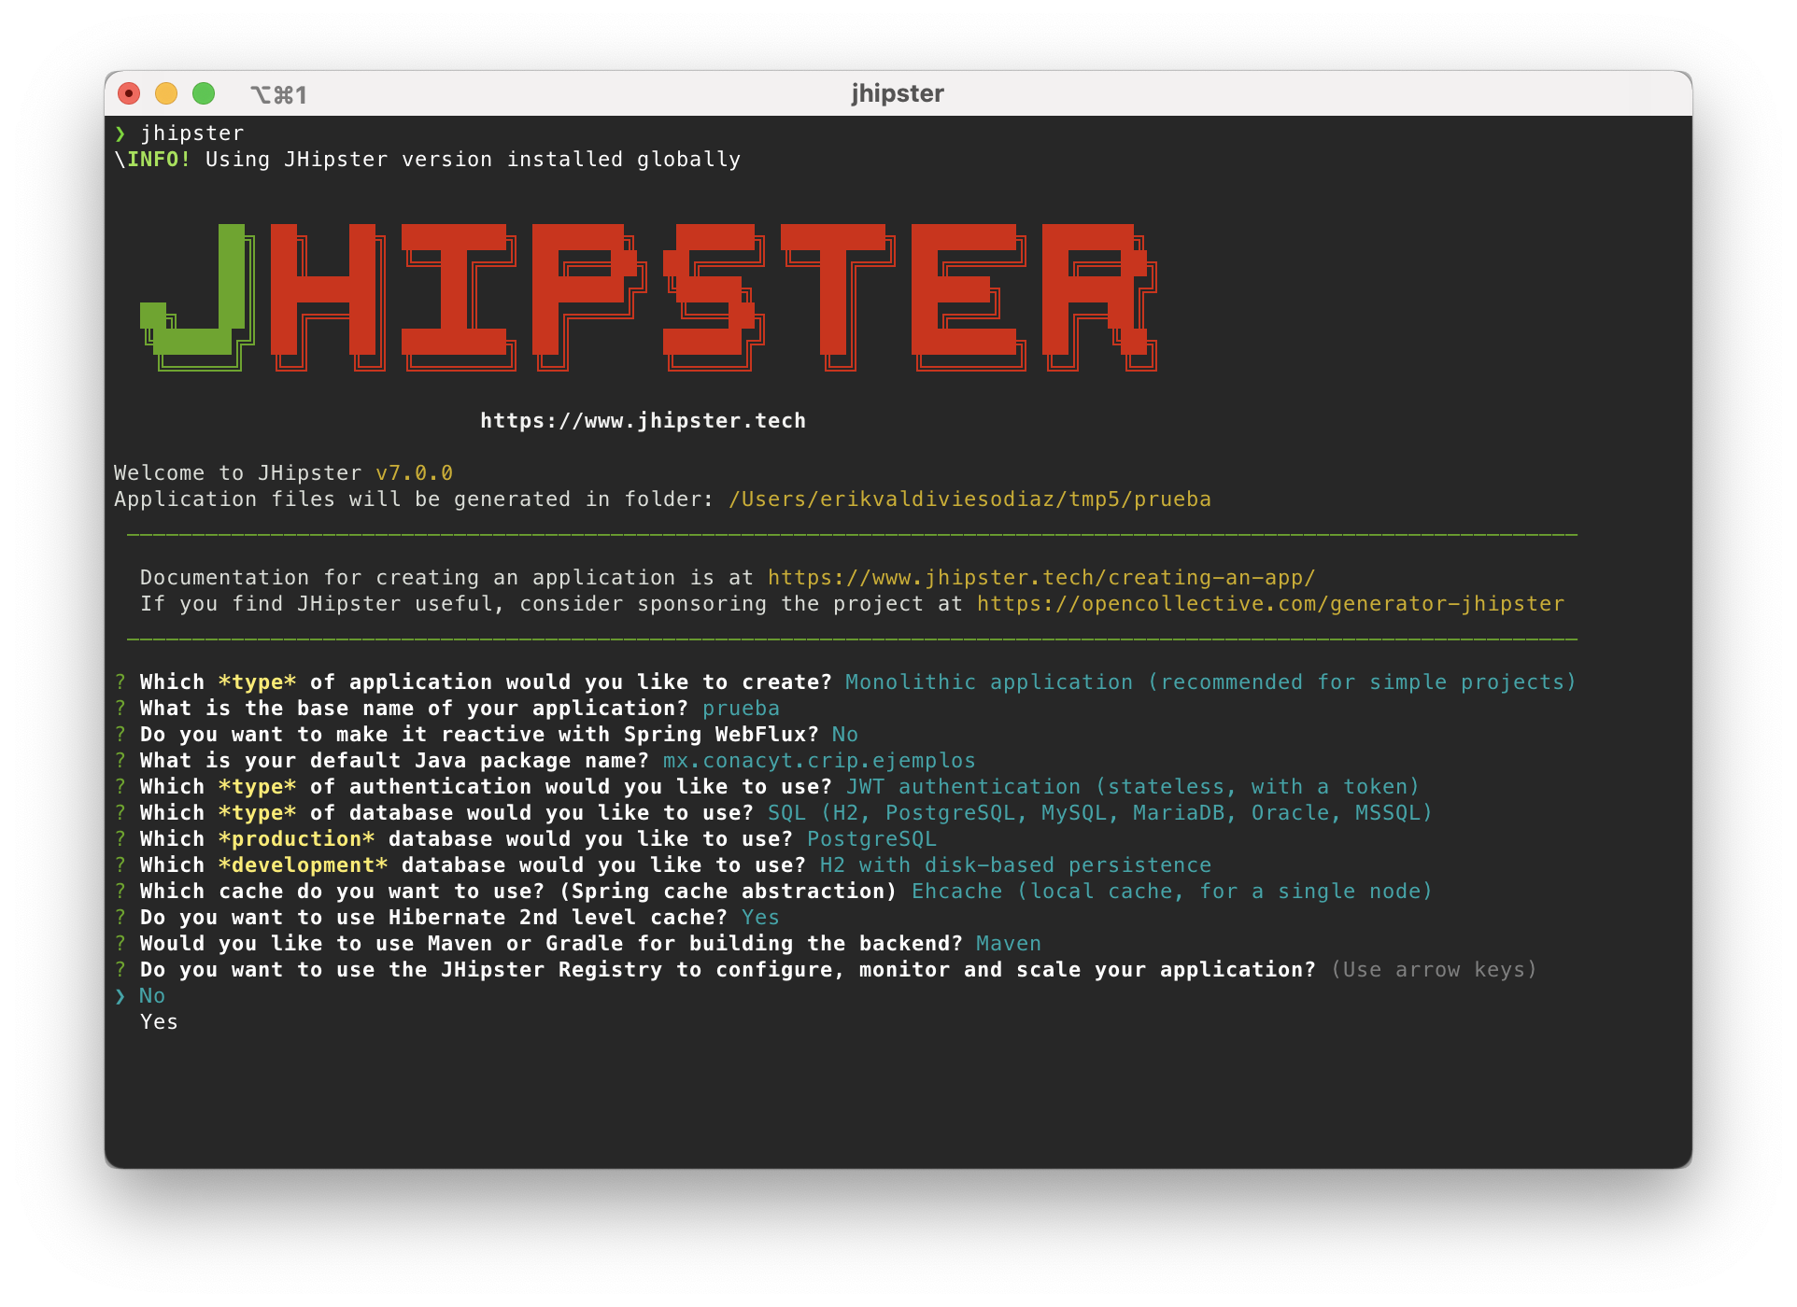Click the SQL database type answer

tap(1100, 813)
